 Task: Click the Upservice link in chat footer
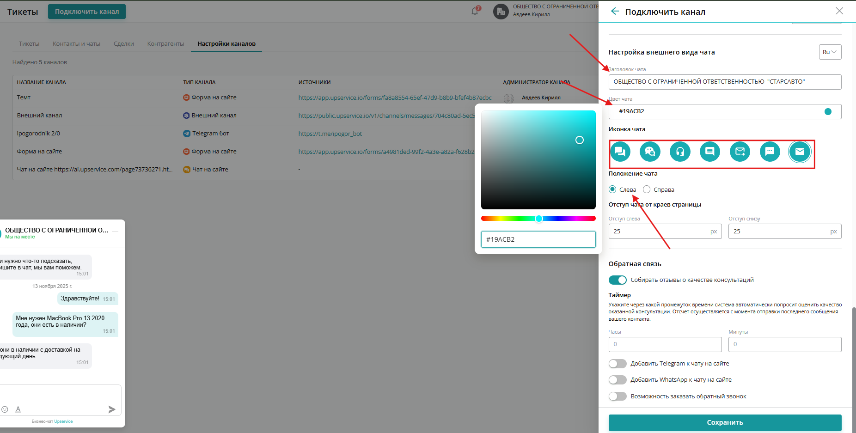click(63, 421)
